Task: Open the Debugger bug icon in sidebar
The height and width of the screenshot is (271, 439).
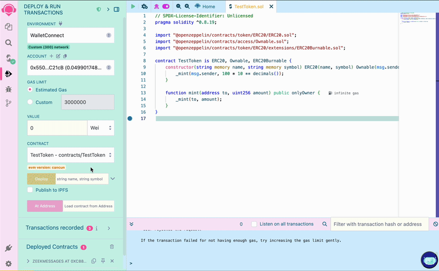Action: pyautogui.click(x=8, y=89)
